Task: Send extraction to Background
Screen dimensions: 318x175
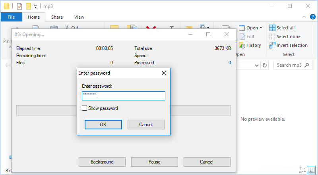Action: [102, 162]
